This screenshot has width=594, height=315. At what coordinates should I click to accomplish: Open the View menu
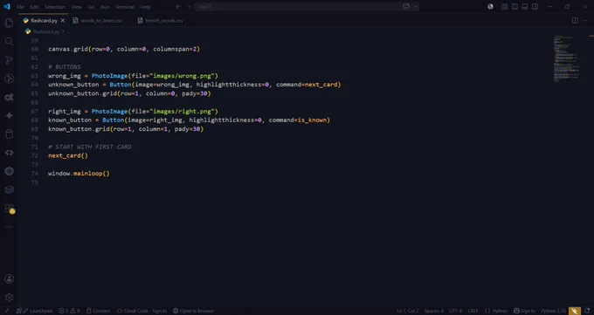(x=76, y=7)
